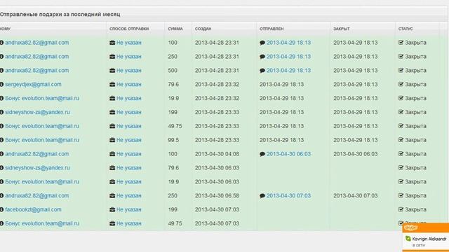The width and height of the screenshot is (449, 252).
Task: Click briefcase icon in the 99.5 sum row
Action: tap(112, 140)
